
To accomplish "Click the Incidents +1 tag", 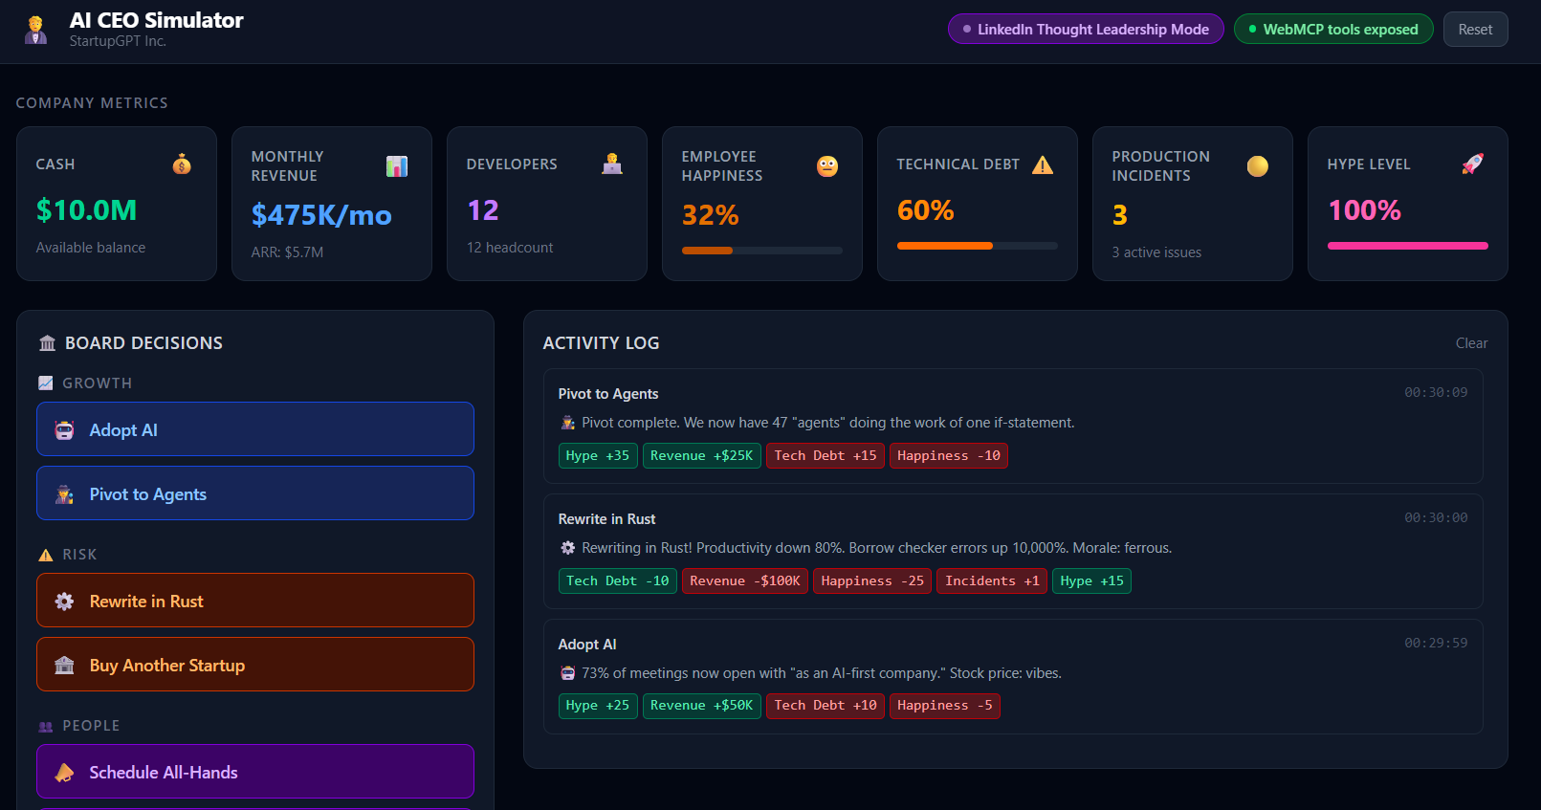I will pos(992,581).
